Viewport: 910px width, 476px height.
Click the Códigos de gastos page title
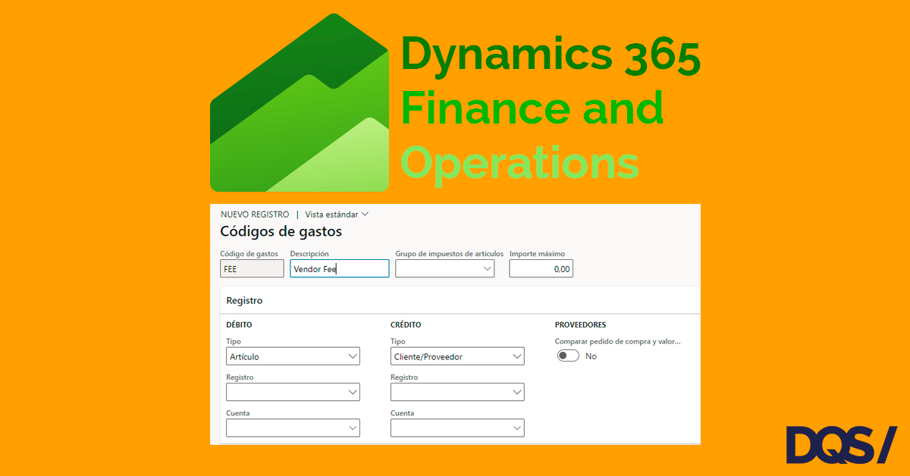coord(281,232)
